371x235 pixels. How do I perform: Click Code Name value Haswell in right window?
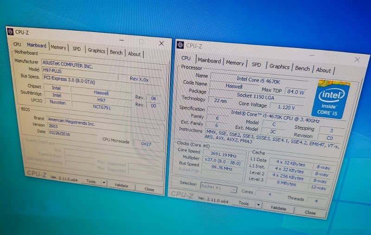[x=234, y=86]
